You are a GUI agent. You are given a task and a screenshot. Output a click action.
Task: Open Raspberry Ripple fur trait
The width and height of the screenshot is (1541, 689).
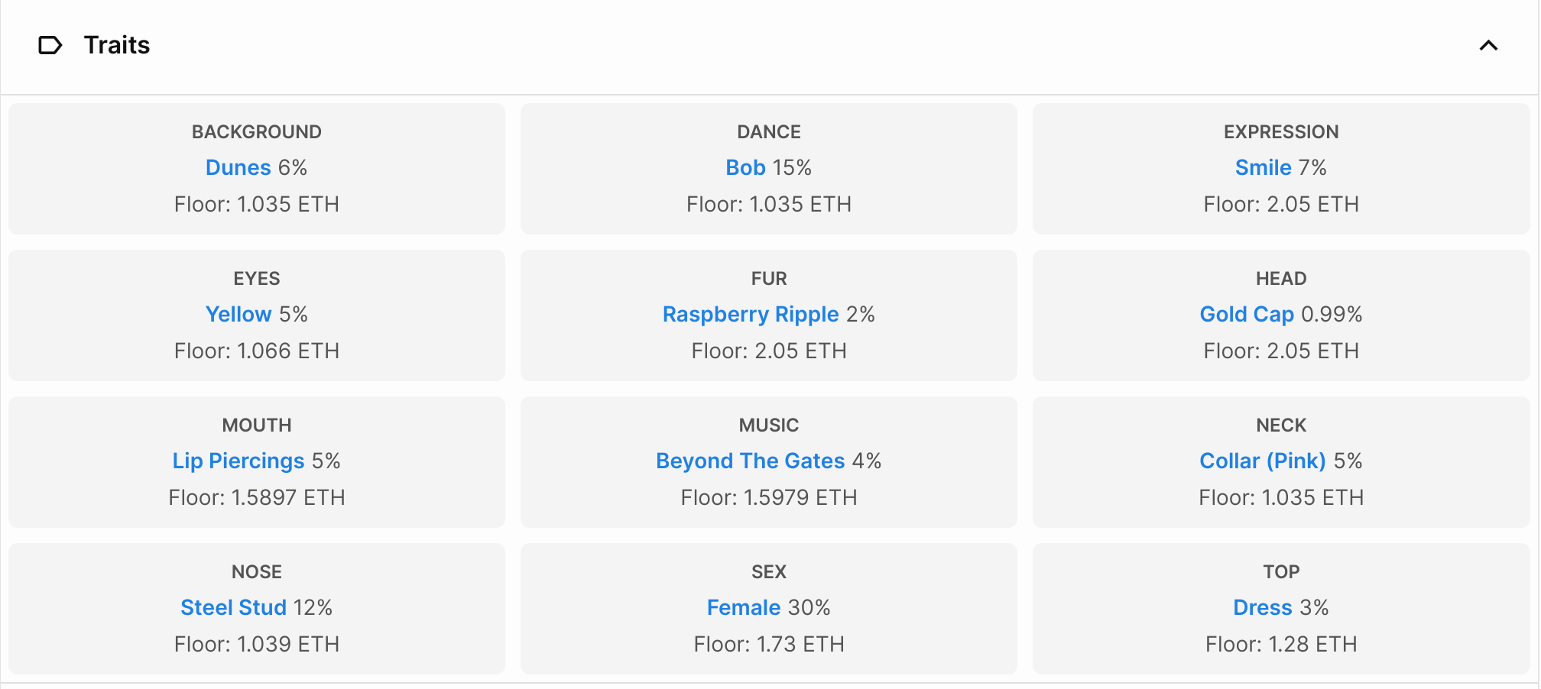pos(751,314)
